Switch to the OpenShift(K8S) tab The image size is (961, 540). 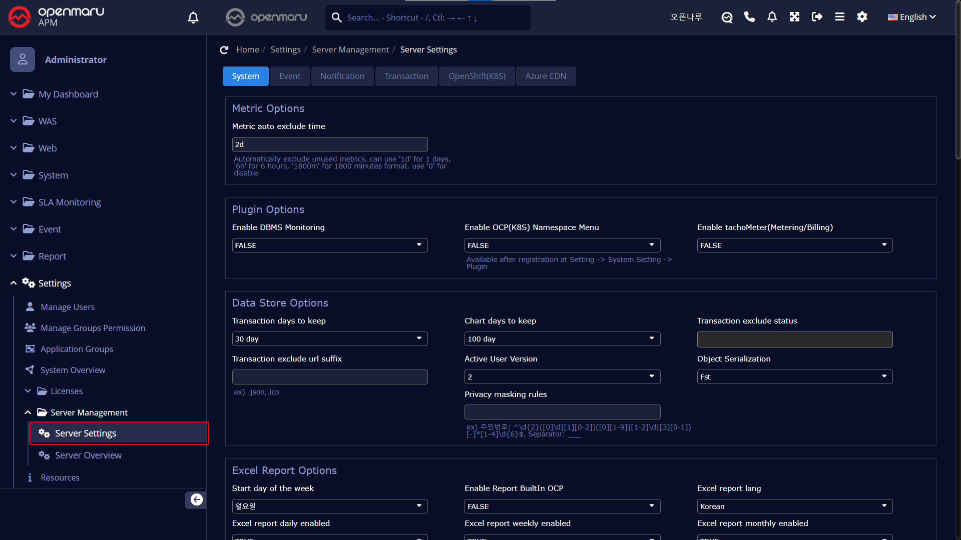click(x=476, y=76)
